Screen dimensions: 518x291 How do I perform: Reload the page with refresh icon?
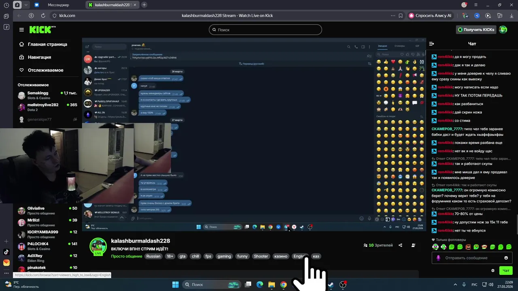tap(43, 15)
